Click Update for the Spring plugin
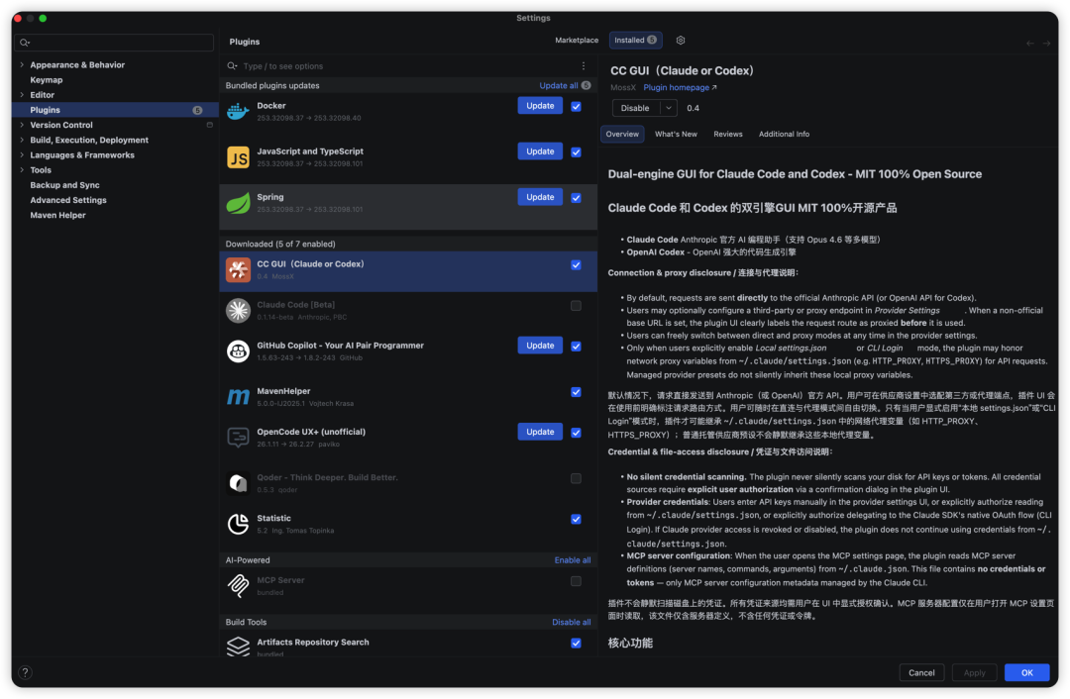Image resolution: width=1070 pixels, height=699 pixels. click(540, 197)
